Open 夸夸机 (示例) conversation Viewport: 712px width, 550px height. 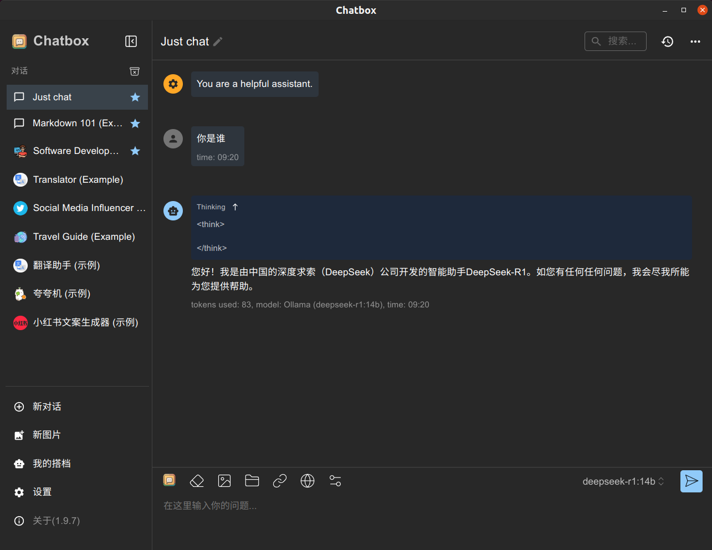point(77,294)
